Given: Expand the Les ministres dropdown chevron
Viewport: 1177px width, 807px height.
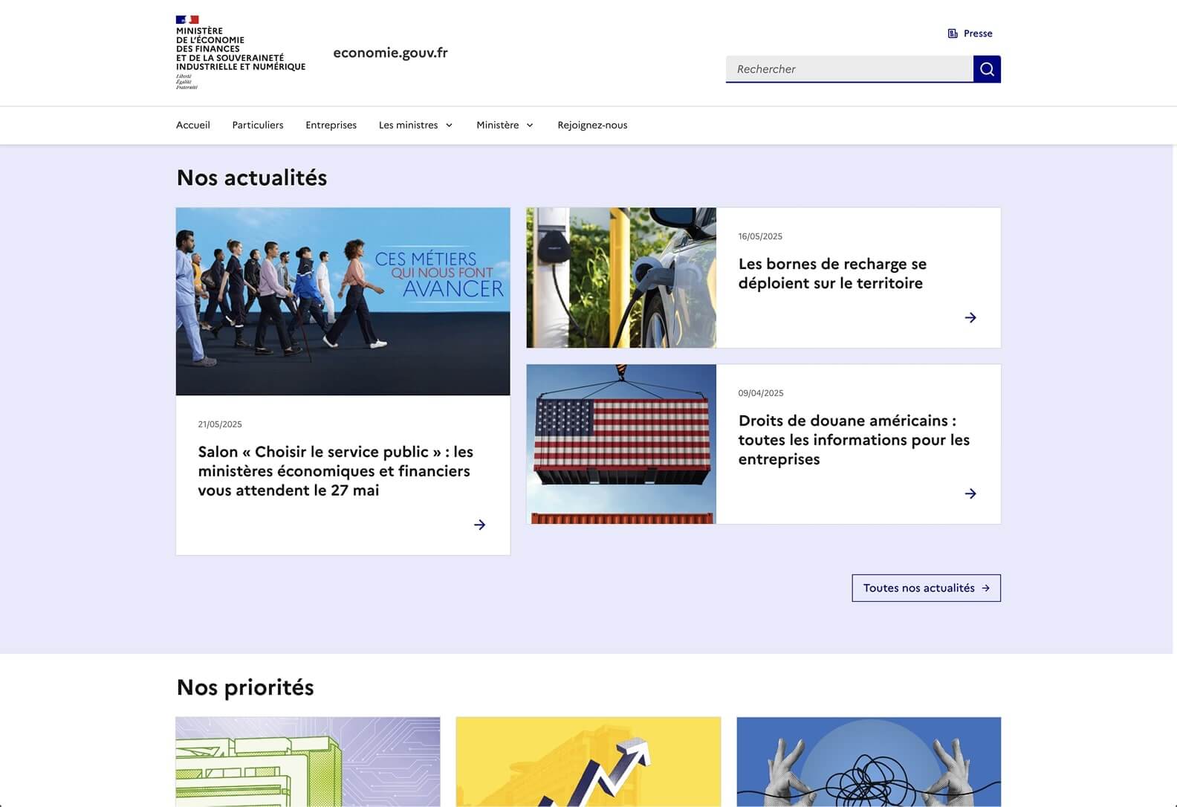Looking at the screenshot, I should click(449, 126).
